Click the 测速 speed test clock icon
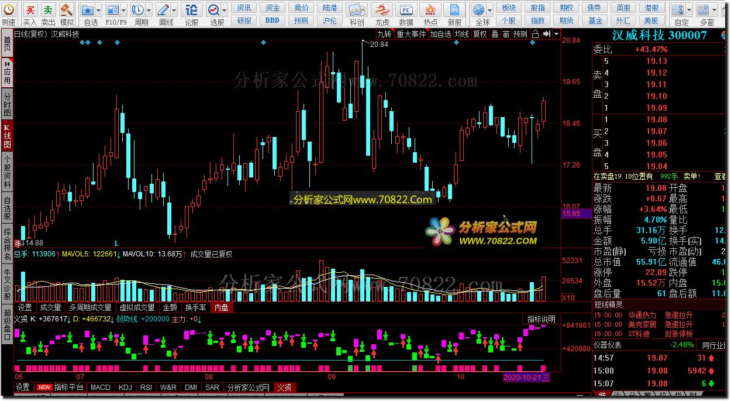The width and height of the screenshot is (731, 401). click(x=8, y=10)
